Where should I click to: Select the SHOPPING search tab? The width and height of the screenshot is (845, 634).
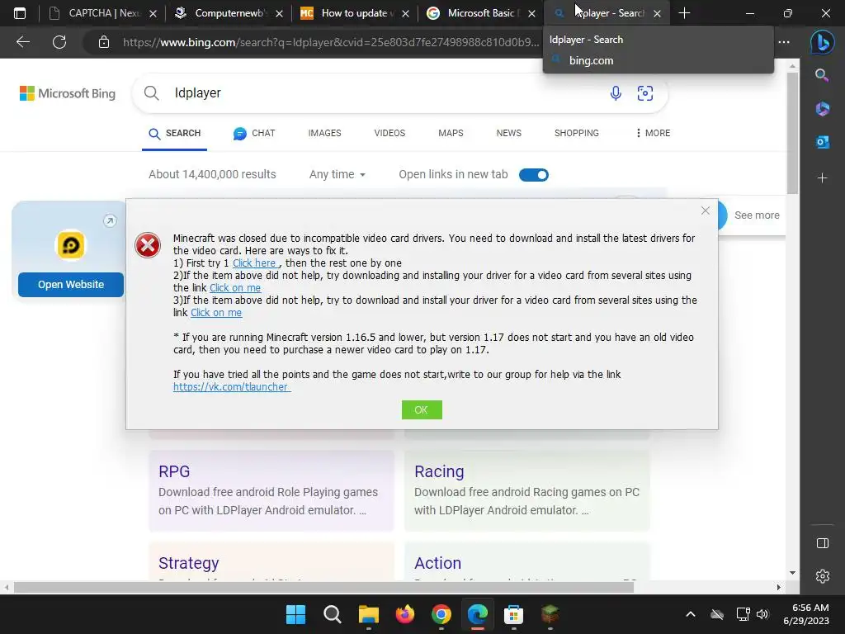(x=577, y=133)
